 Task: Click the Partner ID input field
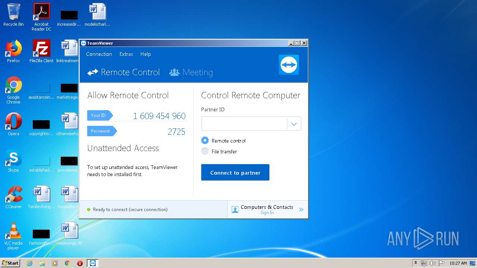click(x=244, y=124)
